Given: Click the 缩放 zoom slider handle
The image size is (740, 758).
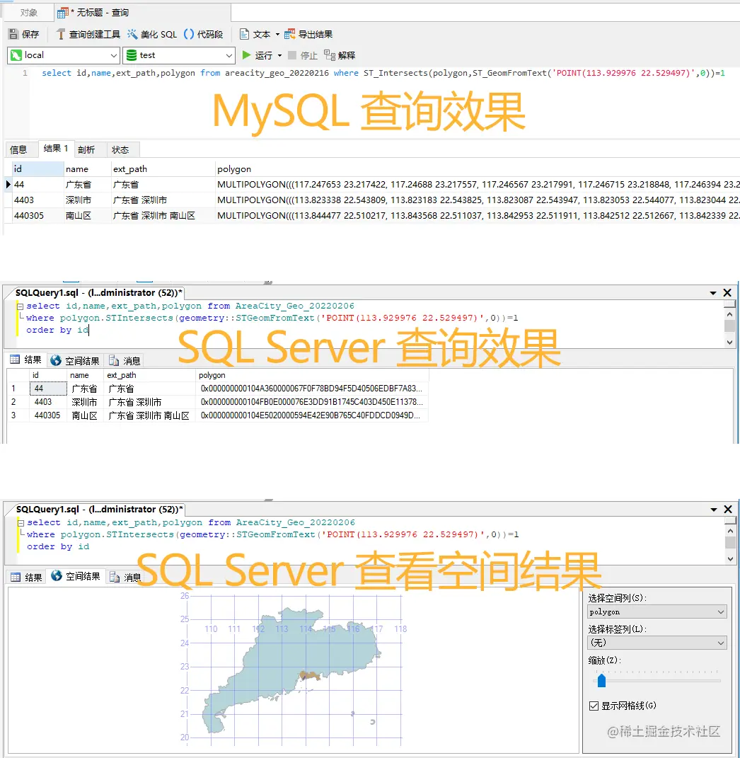Looking at the screenshot, I should click(x=601, y=680).
